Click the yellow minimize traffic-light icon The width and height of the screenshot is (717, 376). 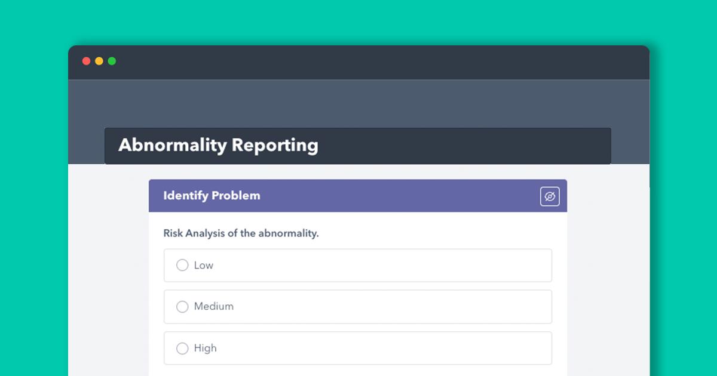(x=99, y=61)
